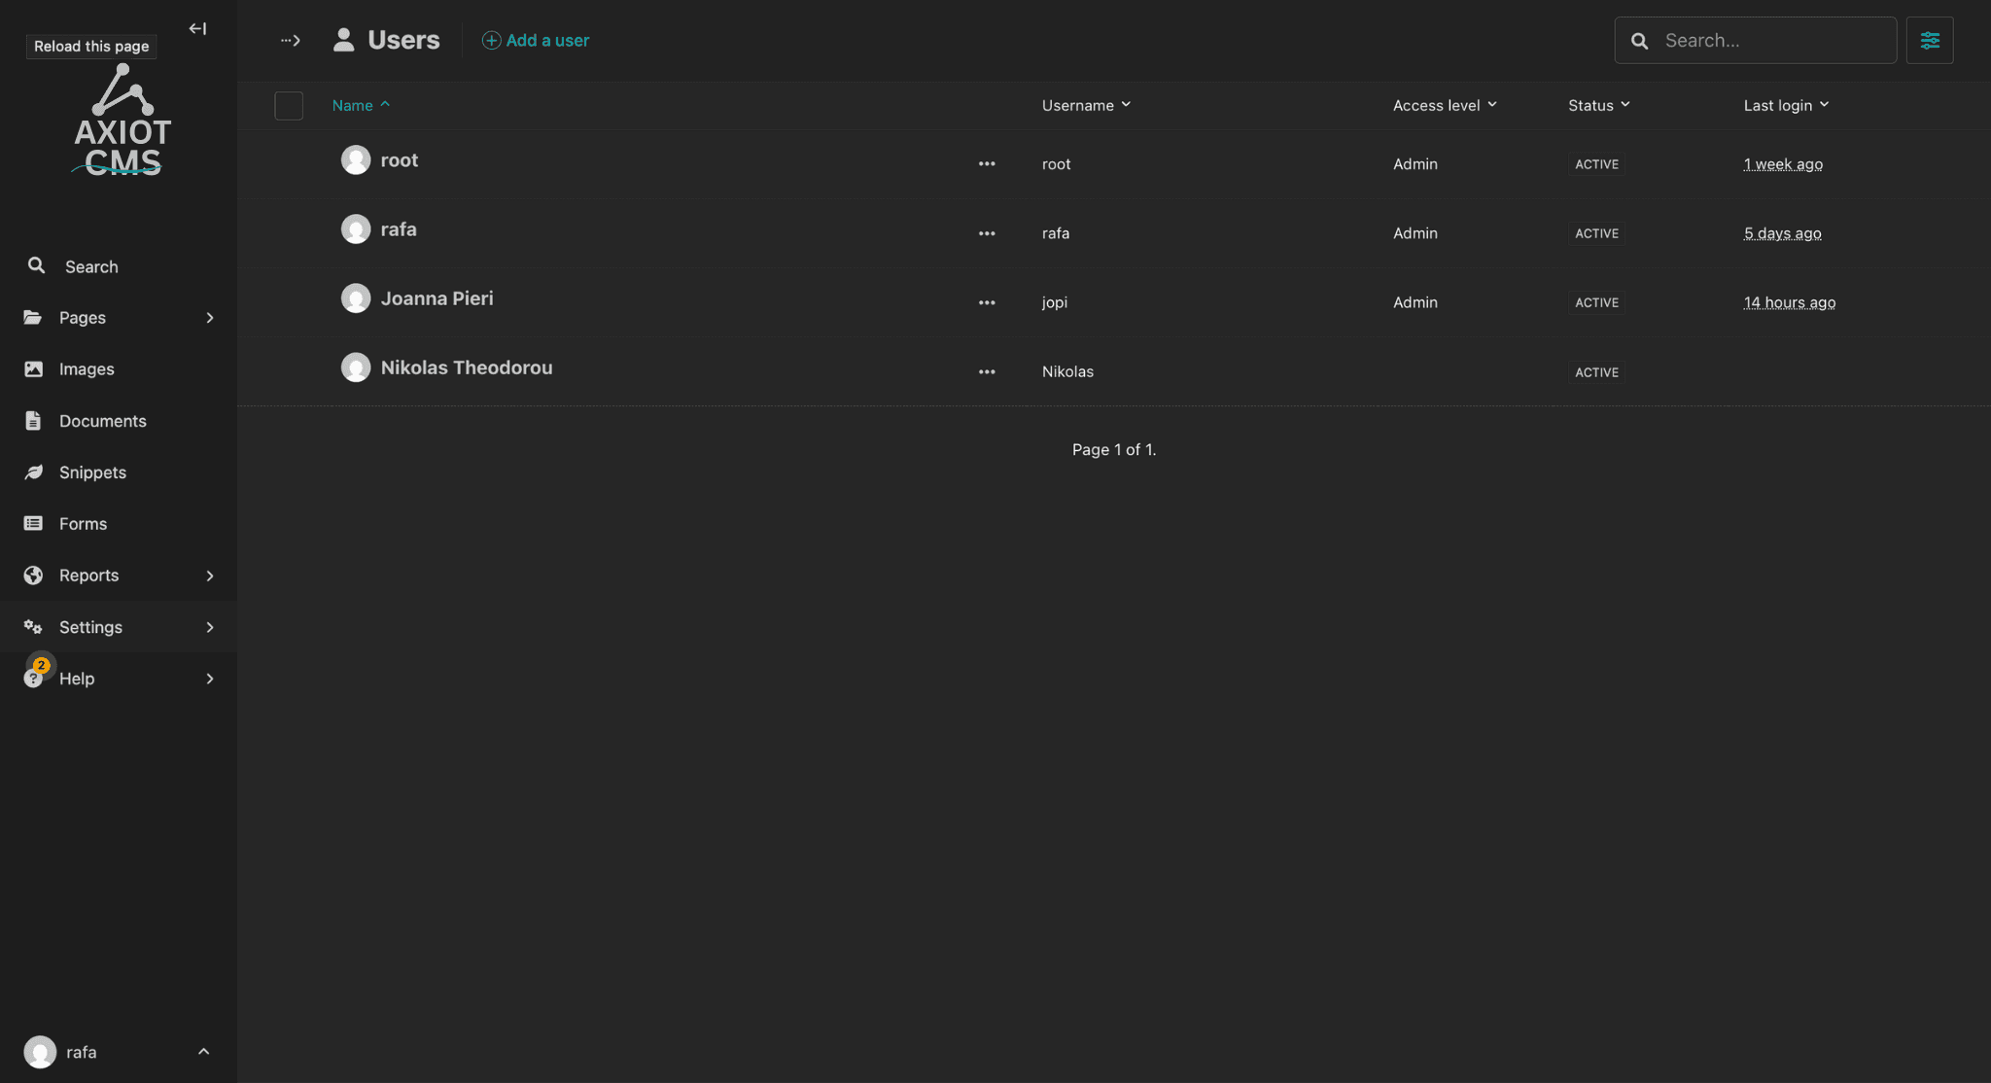Open the Snippets section in sidebar
Screen dimensions: 1991x1083
coord(88,472)
